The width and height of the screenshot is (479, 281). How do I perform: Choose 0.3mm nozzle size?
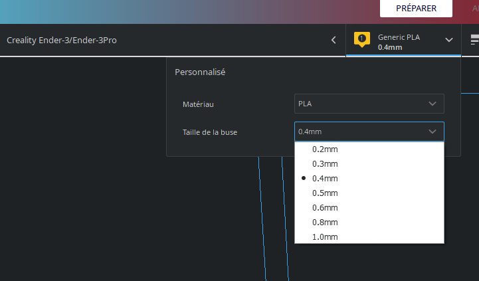coord(325,164)
